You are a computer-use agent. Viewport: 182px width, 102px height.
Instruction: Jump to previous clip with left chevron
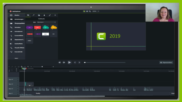pos(75,62)
